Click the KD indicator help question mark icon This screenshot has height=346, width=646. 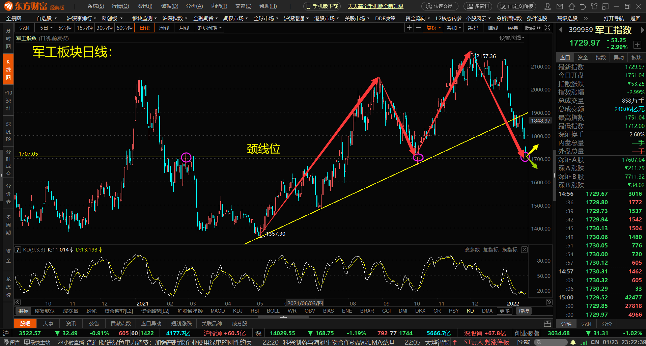[x=18, y=250]
